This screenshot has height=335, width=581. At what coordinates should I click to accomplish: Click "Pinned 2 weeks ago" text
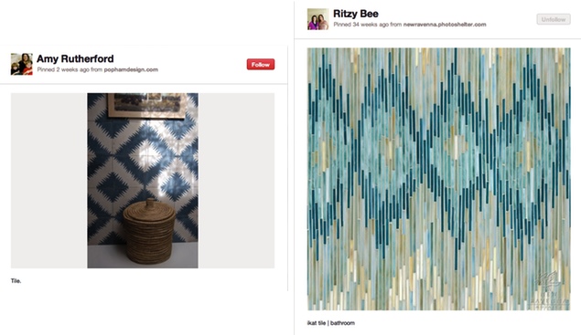tap(63, 69)
